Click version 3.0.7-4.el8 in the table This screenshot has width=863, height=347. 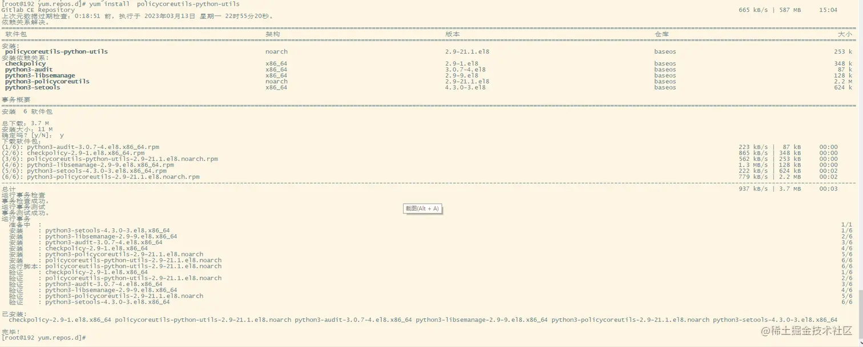[x=465, y=70]
